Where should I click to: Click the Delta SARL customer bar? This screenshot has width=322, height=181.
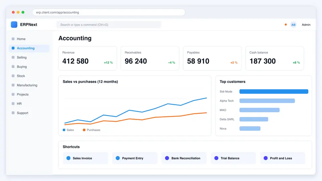tap(254, 119)
